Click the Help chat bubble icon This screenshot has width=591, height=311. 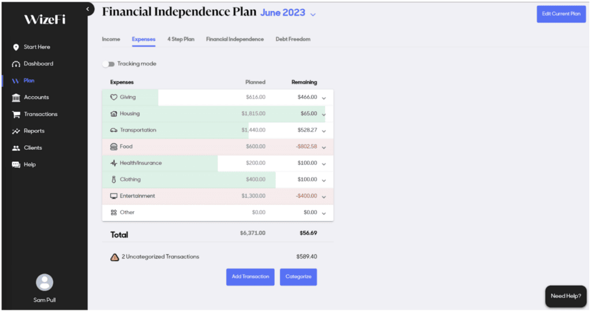click(x=16, y=165)
